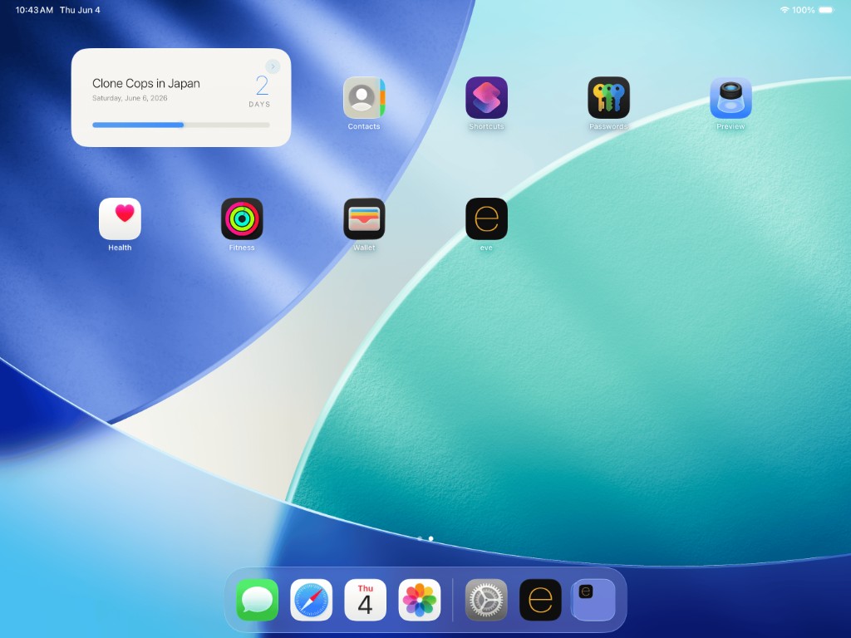
Task: Tap the Wi-Fi status icon
Action: tap(785, 10)
